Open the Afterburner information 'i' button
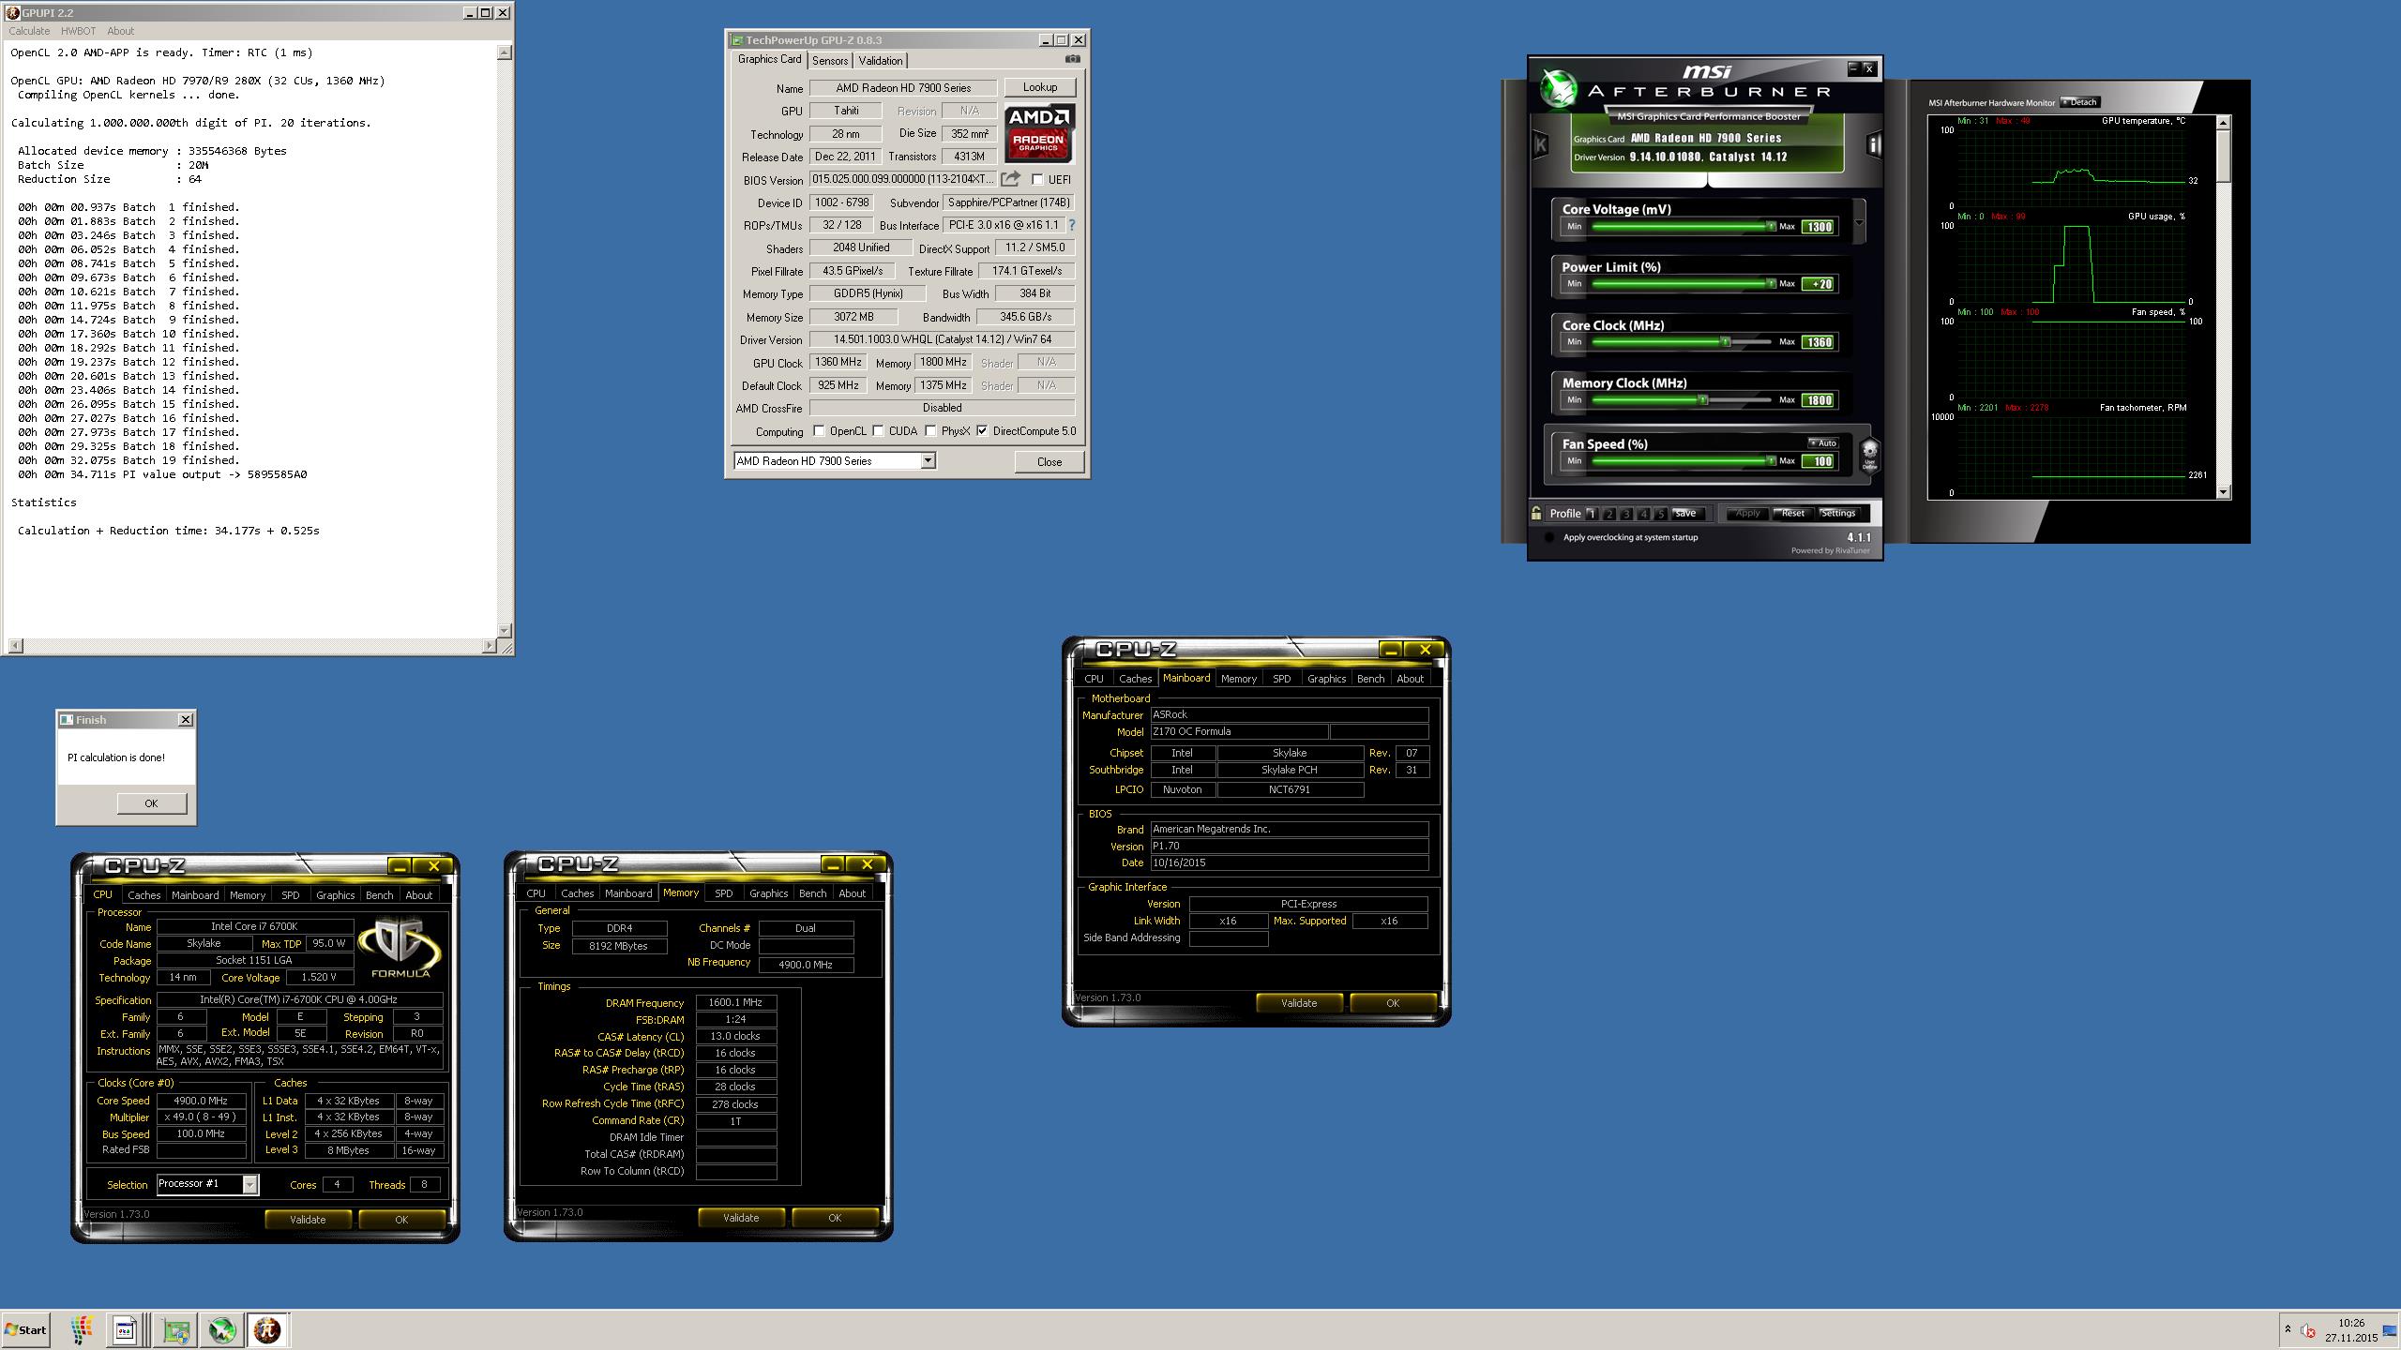The image size is (2401, 1350). [1874, 144]
